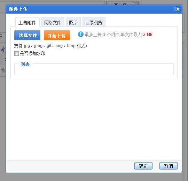Click the scissors icon behind the dialog
This screenshot has height=181, width=188.
(x=3, y=49)
